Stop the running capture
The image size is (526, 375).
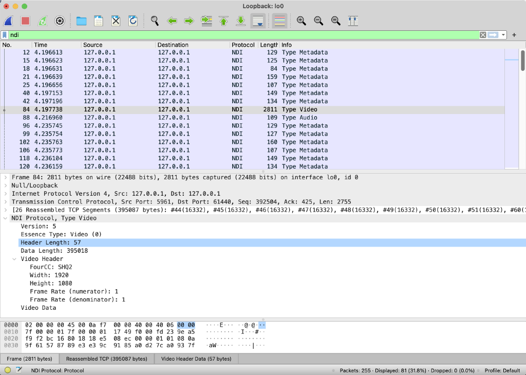coord(25,21)
